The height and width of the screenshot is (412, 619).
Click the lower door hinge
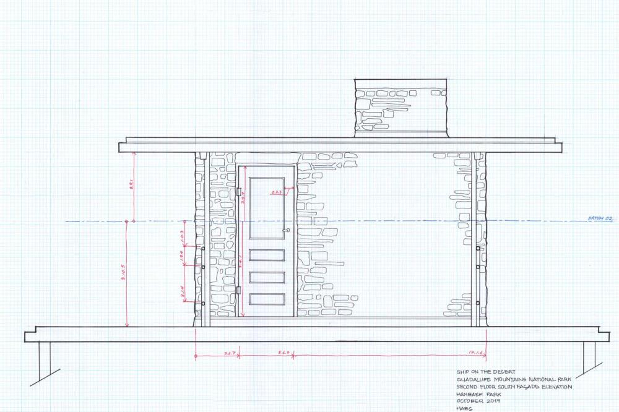pyautogui.click(x=238, y=290)
